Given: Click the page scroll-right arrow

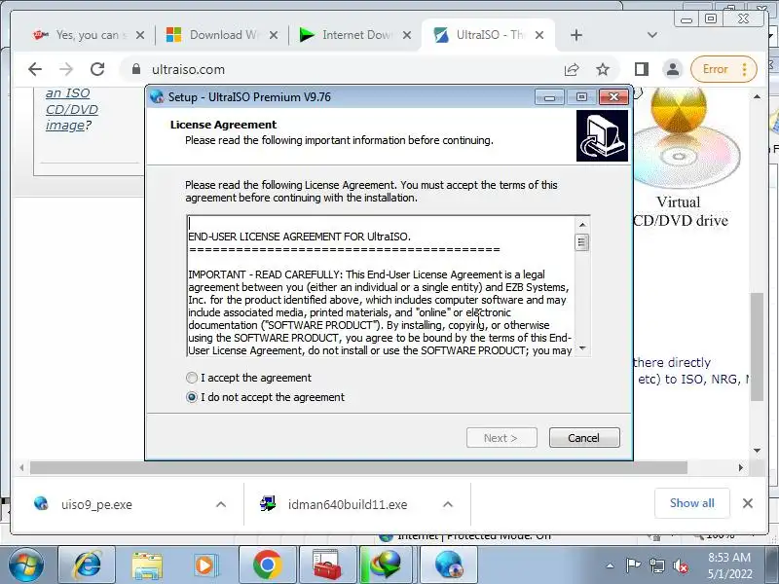Looking at the screenshot, I should point(740,467).
